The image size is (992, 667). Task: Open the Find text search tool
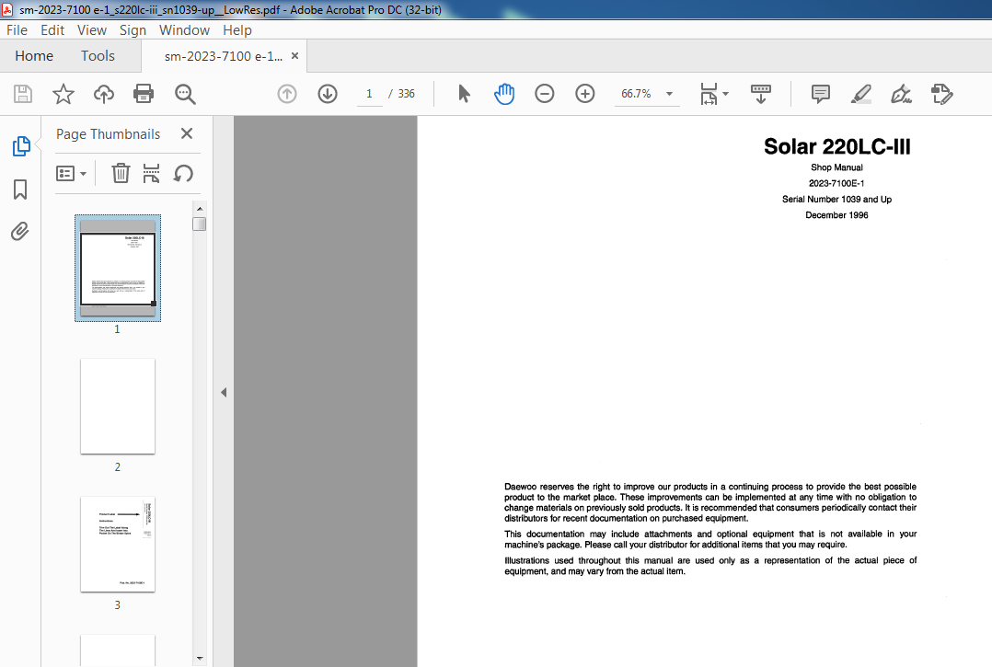[x=185, y=94]
